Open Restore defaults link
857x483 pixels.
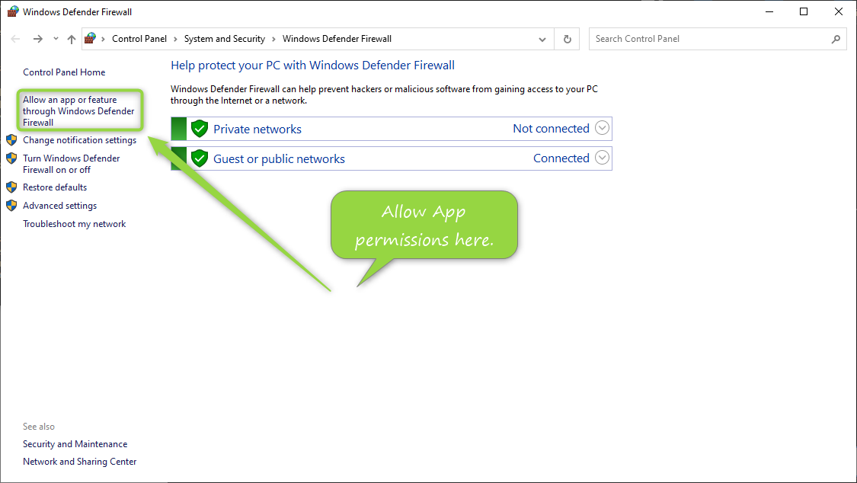coord(55,187)
